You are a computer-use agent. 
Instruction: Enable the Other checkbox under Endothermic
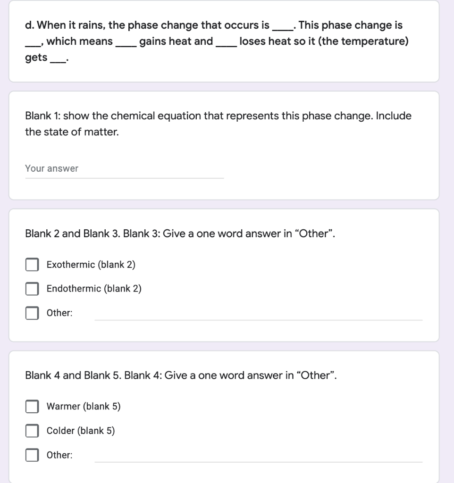(x=32, y=313)
